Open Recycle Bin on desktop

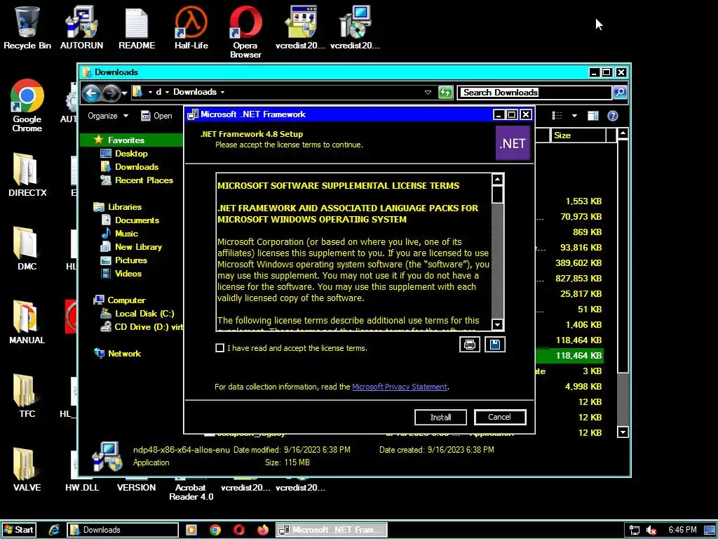pos(27,27)
